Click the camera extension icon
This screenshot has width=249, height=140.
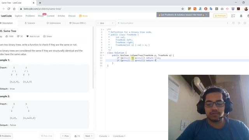222,9
